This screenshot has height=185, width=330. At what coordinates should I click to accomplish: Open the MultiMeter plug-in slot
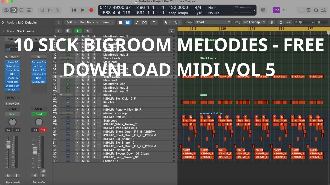point(39,82)
